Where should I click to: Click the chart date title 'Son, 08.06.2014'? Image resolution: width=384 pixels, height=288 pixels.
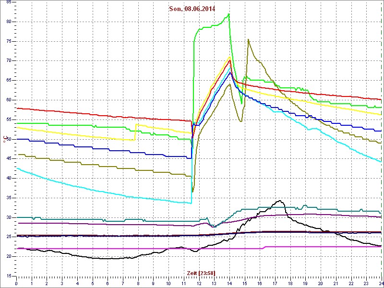[192, 9]
